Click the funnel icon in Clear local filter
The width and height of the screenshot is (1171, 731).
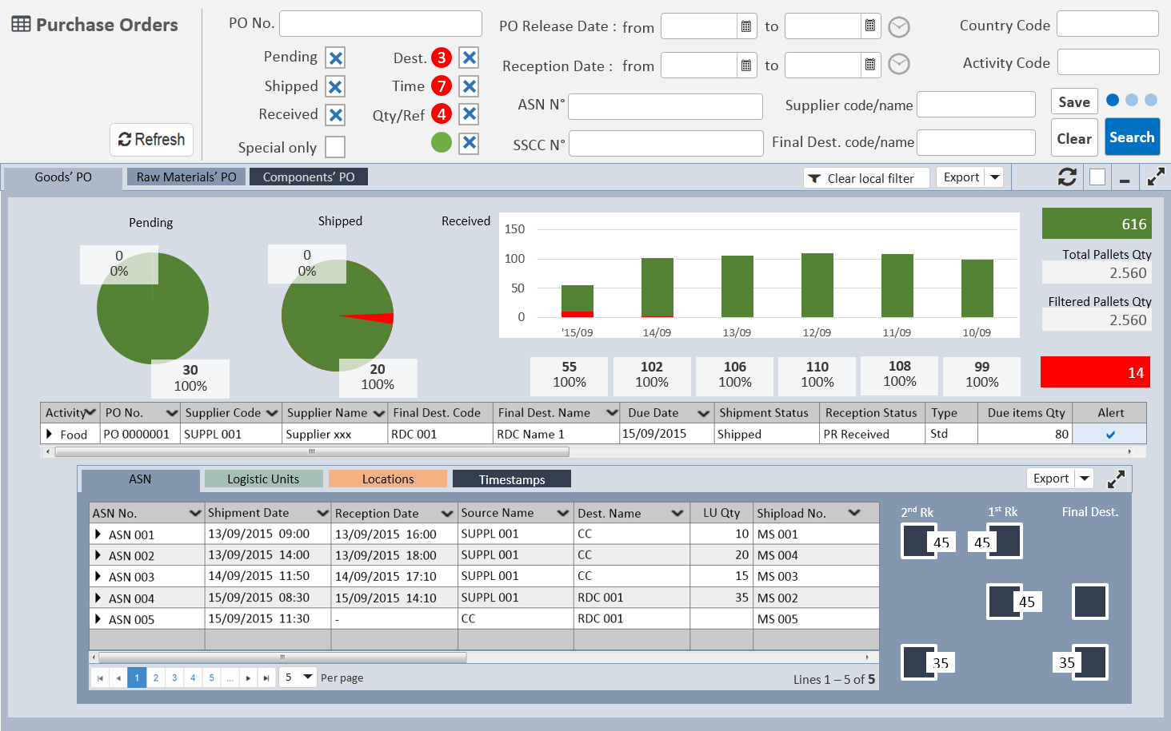(814, 178)
